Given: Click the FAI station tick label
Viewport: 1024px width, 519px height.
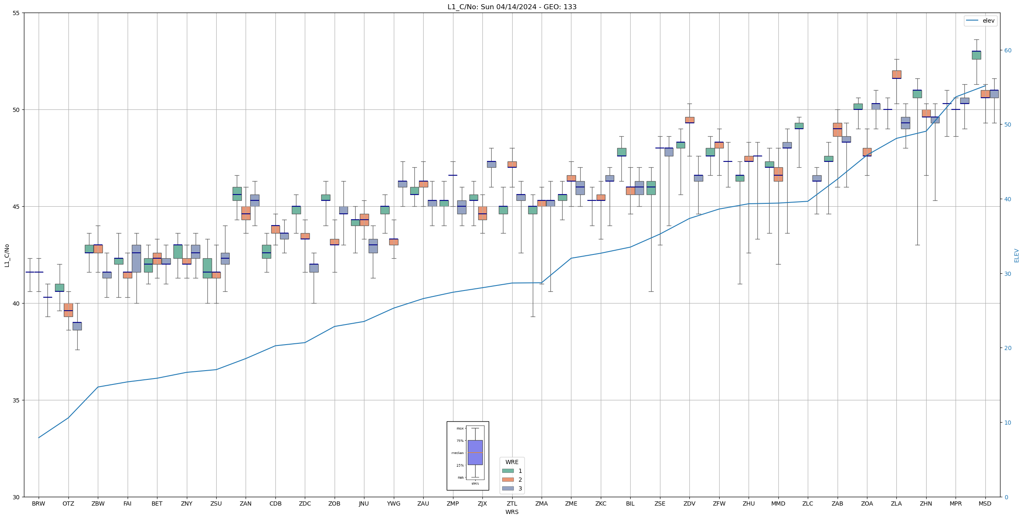Looking at the screenshot, I should pyautogui.click(x=127, y=503).
